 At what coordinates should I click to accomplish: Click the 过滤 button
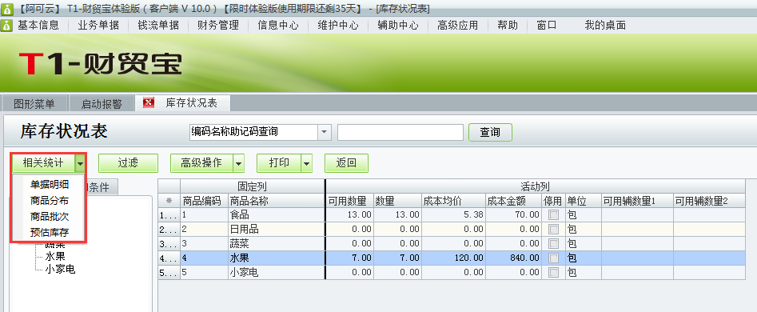coord(128,163)
